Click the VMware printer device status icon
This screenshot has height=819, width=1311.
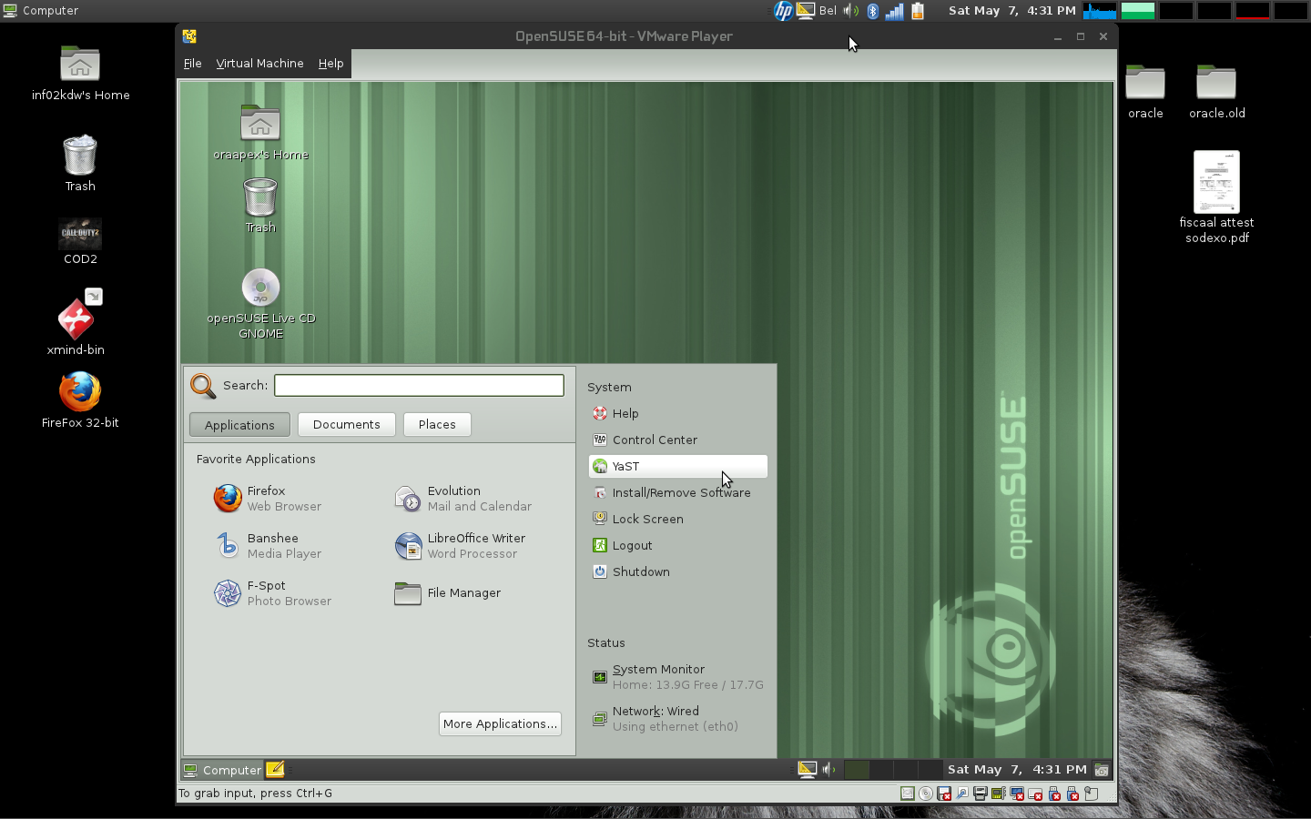pos(981,794)
